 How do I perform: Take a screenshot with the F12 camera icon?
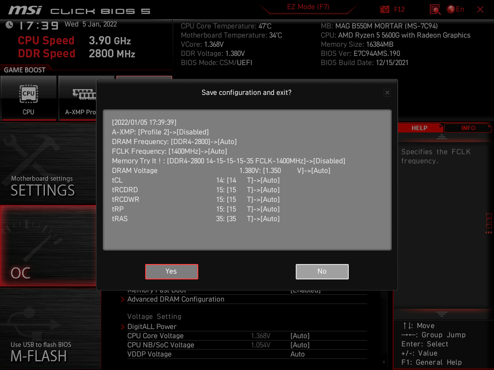[384, 9]
